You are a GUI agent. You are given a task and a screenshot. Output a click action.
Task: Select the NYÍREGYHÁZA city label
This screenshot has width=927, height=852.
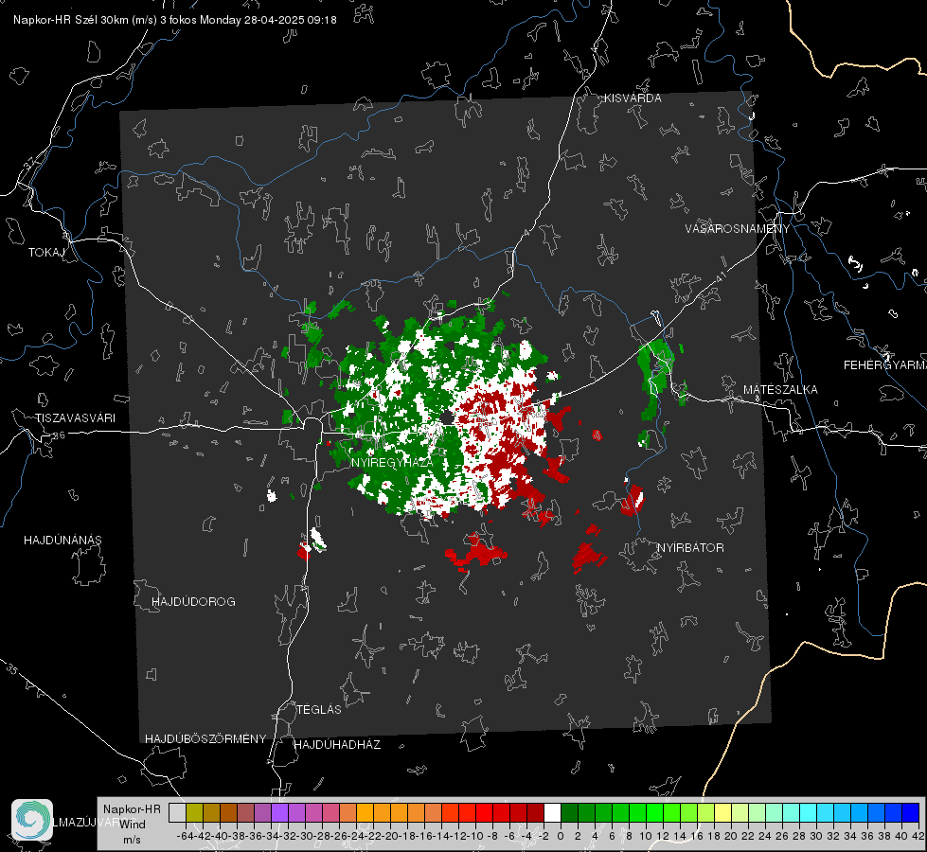tap(391, 462)
